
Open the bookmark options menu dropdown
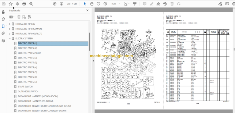tap(12, 17)
